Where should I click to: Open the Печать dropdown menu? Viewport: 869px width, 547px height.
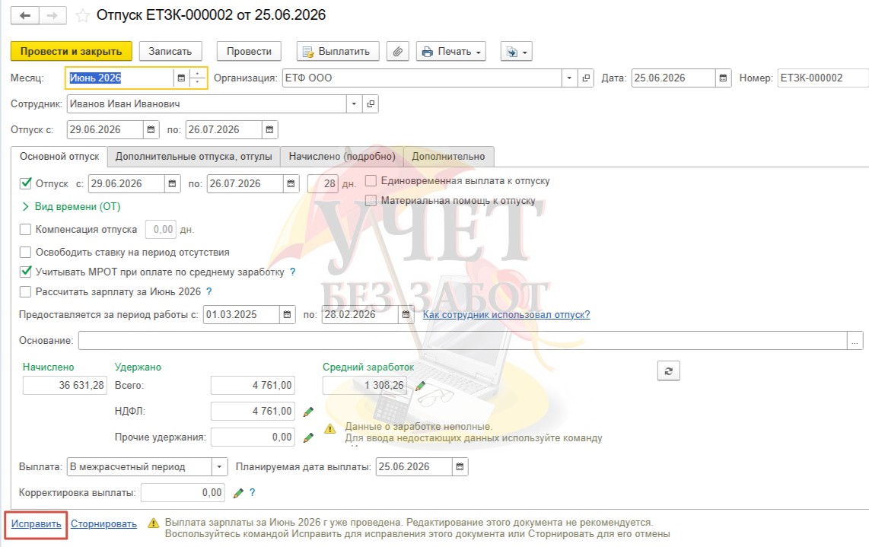451,52
